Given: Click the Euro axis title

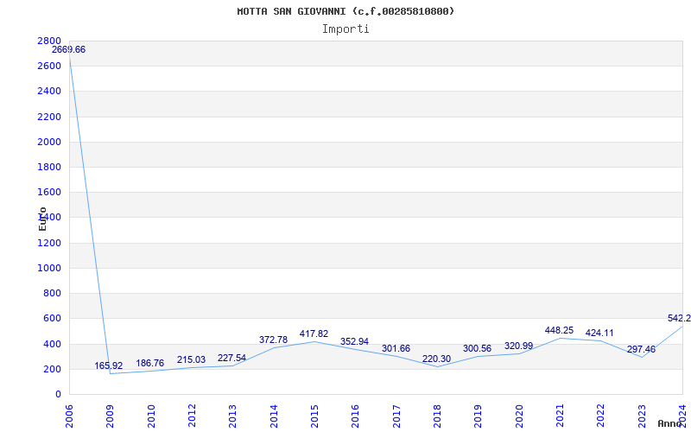Looking at the screenshot, I should click(x=42, y=219).
